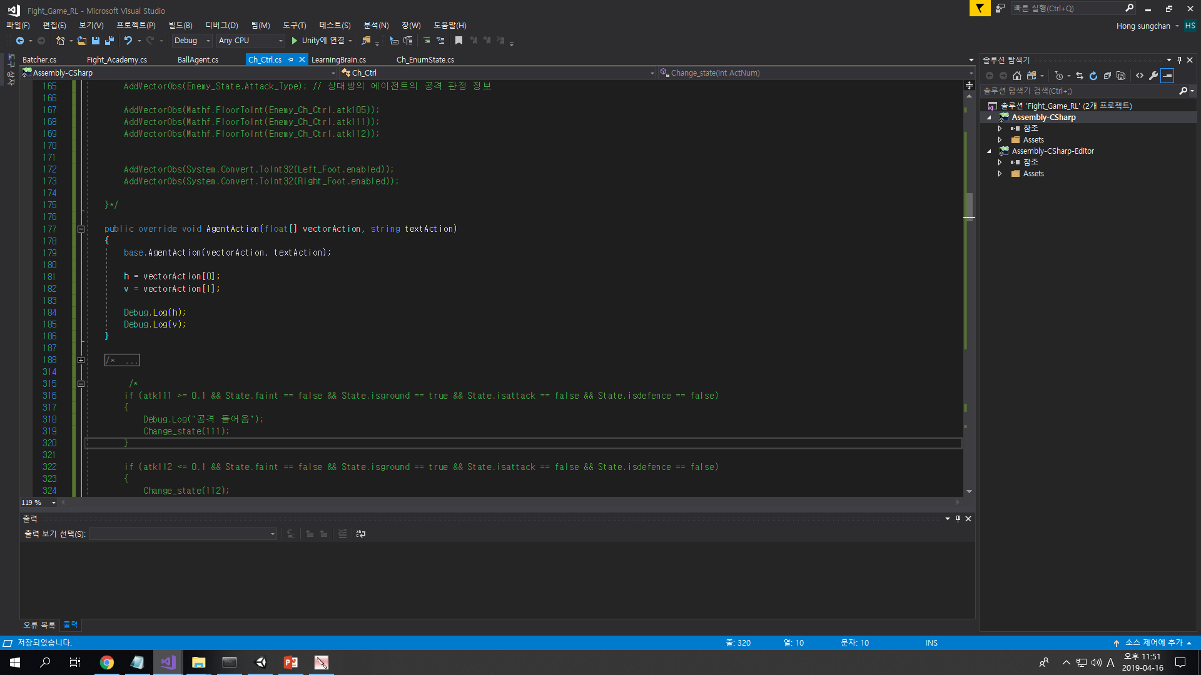Pin the Output window open

coord(958,518)
